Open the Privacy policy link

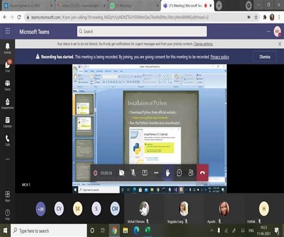tap(220, 57)
